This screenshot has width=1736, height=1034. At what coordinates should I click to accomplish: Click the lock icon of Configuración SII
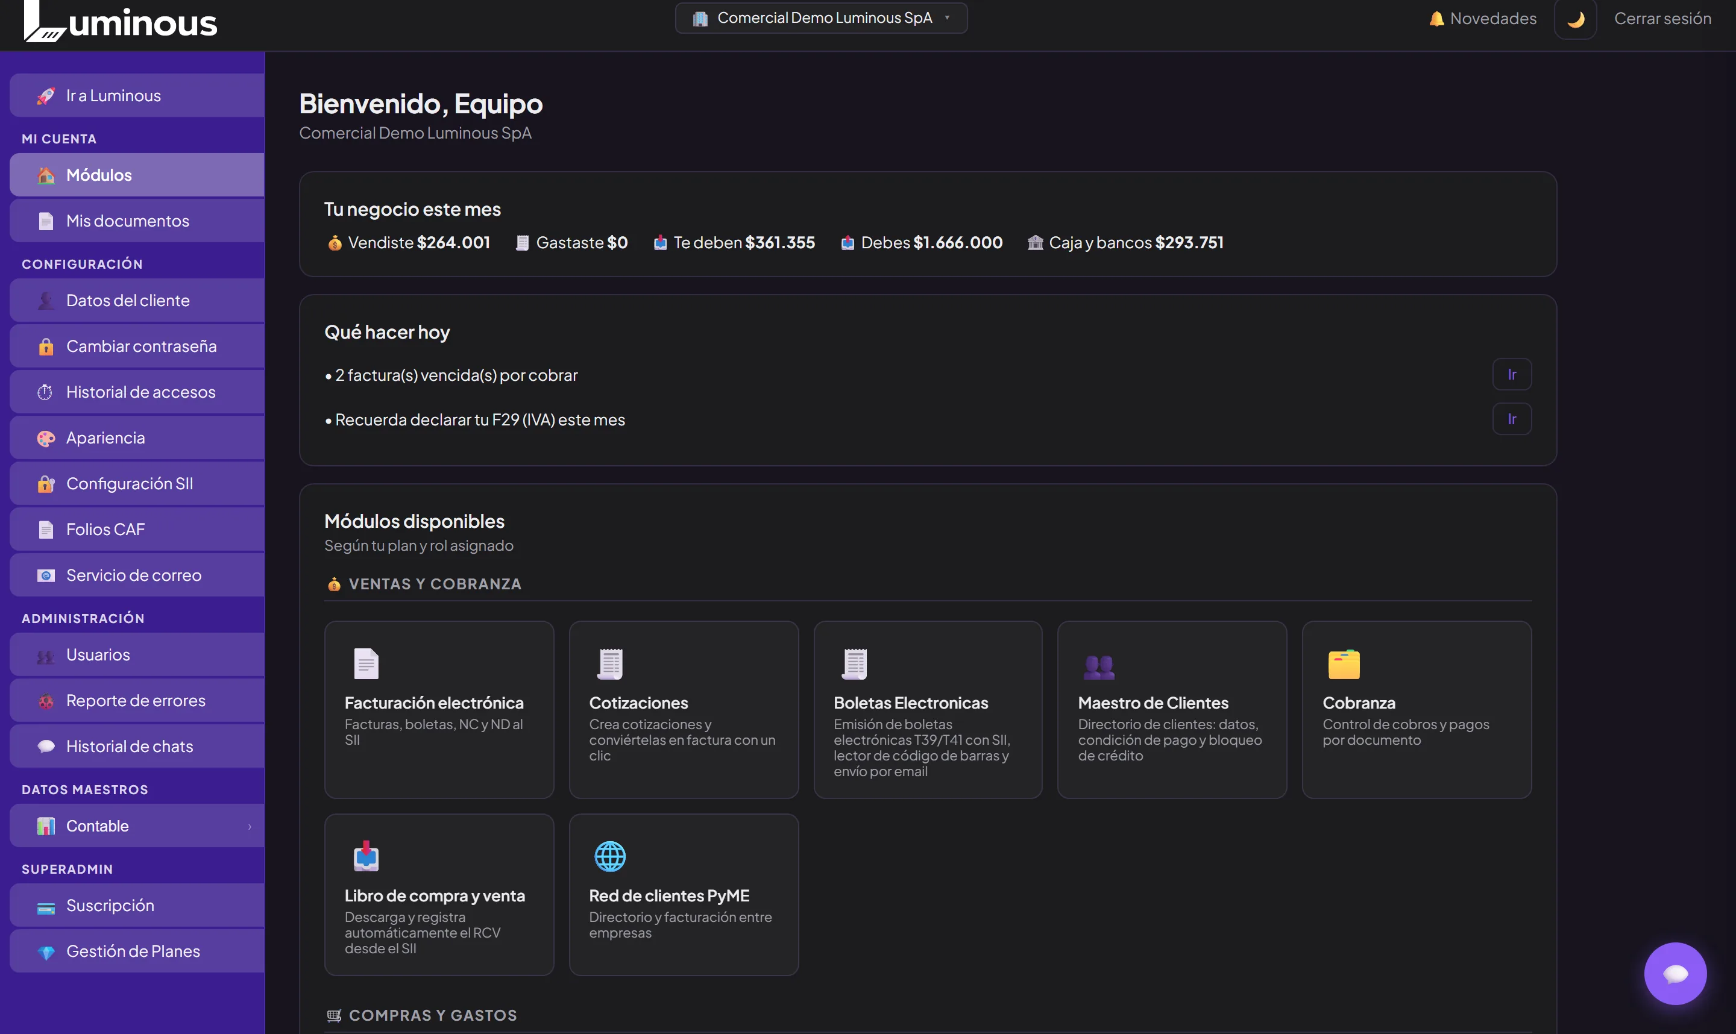pyautogui.click(x=46, y=483)
